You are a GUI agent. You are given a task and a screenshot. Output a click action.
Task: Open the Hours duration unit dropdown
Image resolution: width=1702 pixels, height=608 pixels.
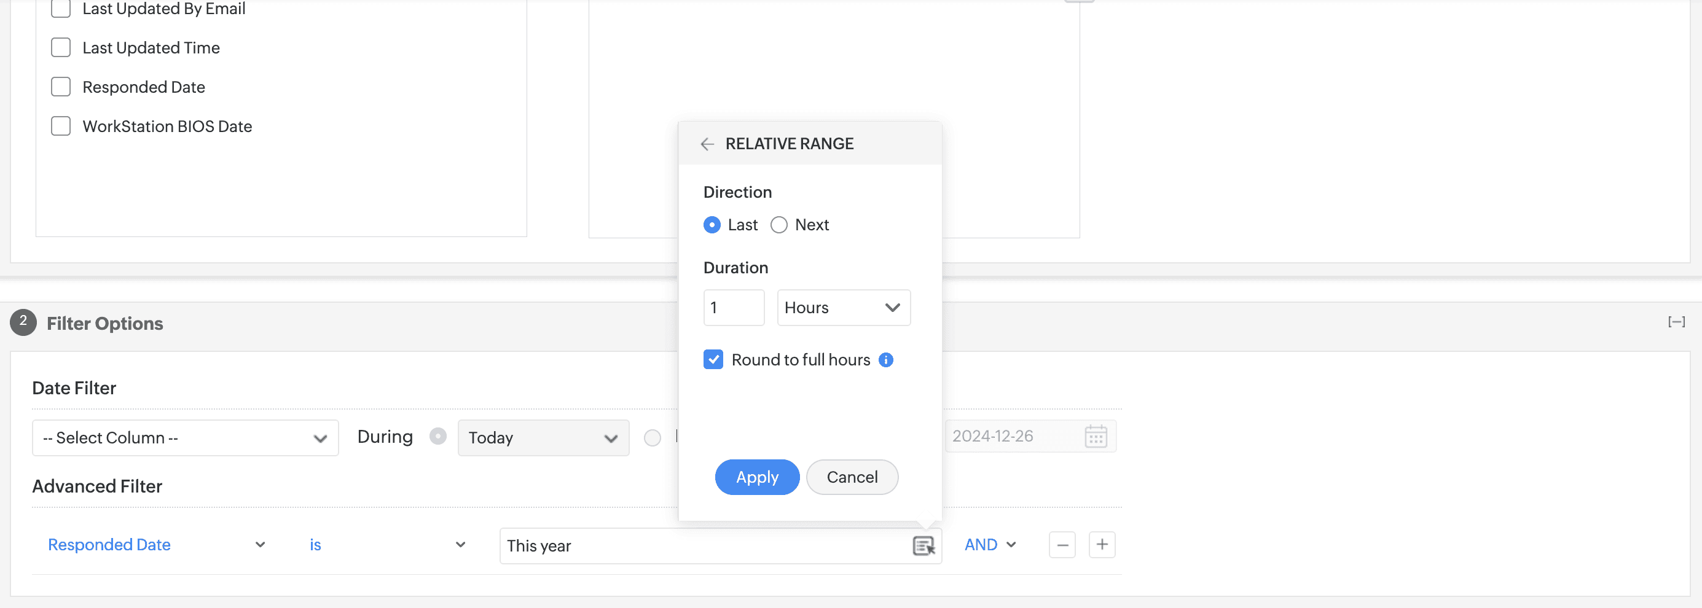click(843, 308)
